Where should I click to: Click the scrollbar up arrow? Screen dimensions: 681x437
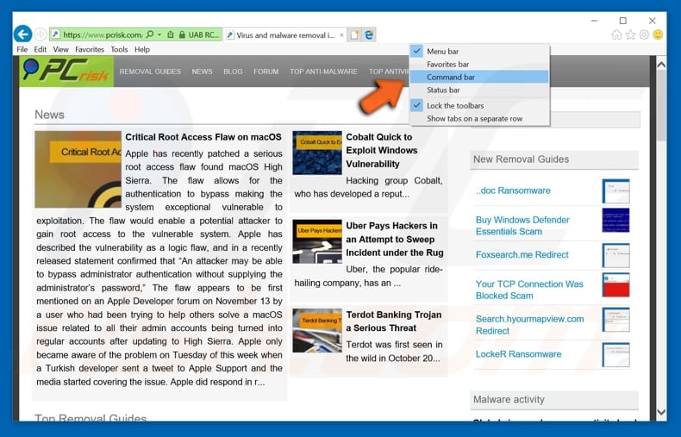(661, 65)
